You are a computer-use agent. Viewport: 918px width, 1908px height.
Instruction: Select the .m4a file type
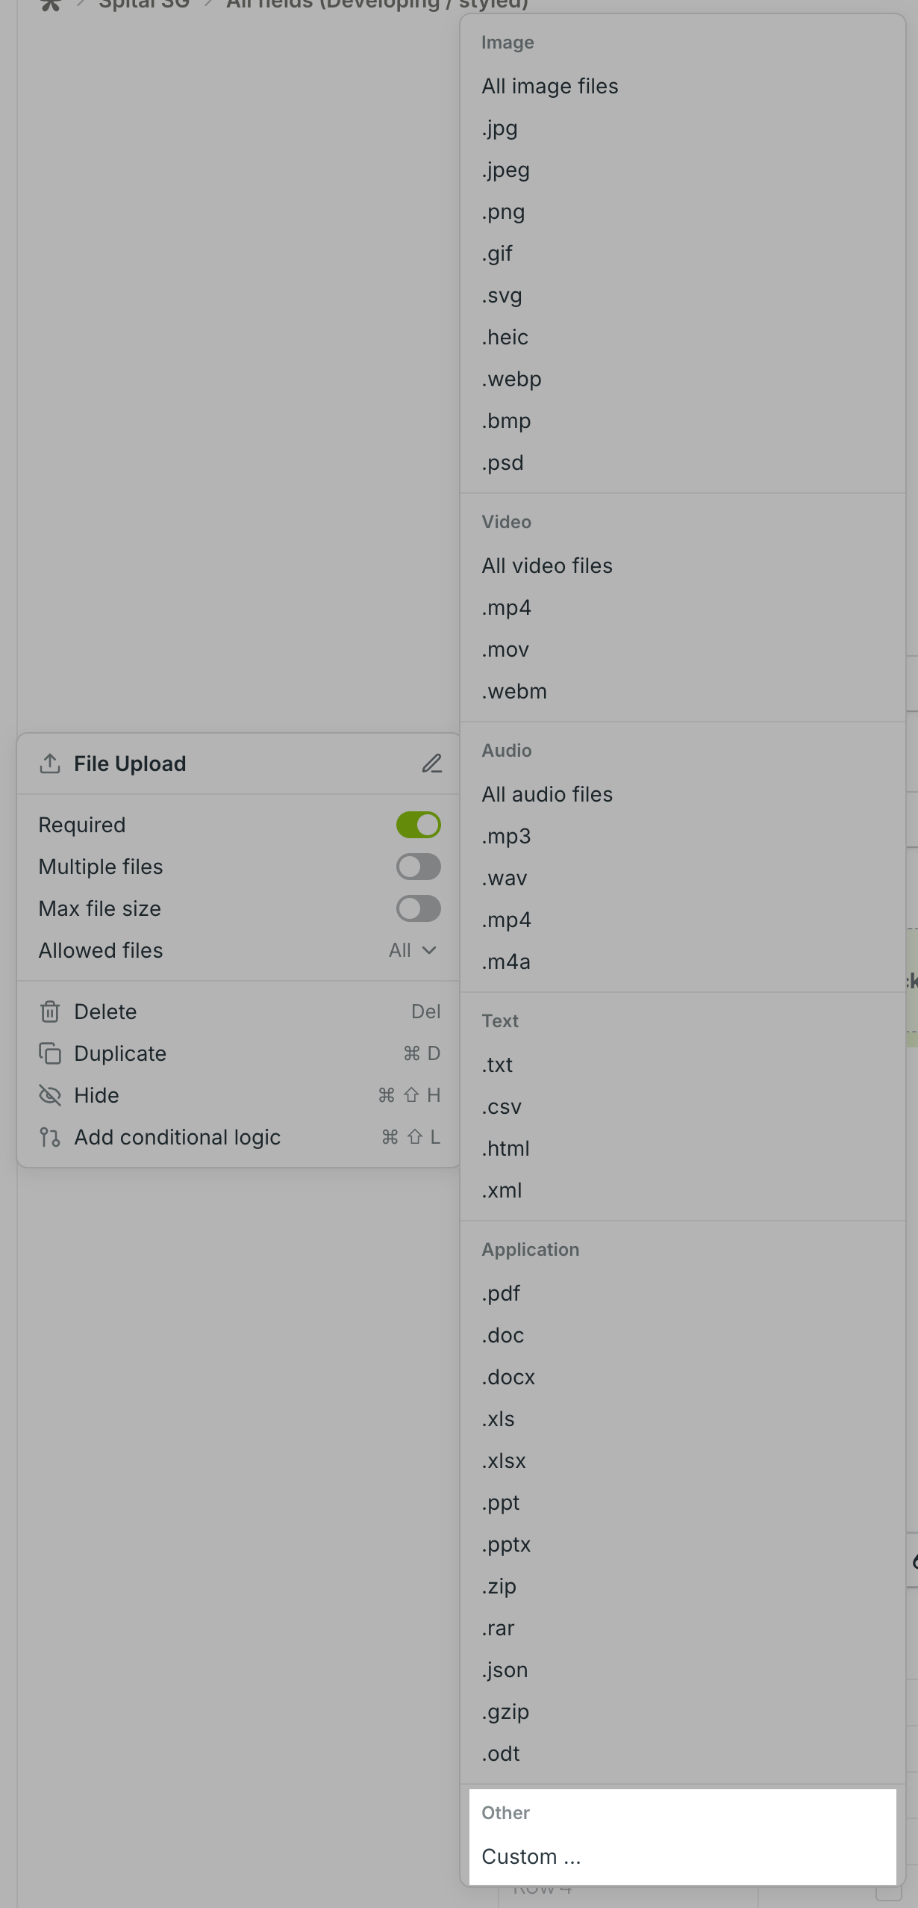point(682,961)
